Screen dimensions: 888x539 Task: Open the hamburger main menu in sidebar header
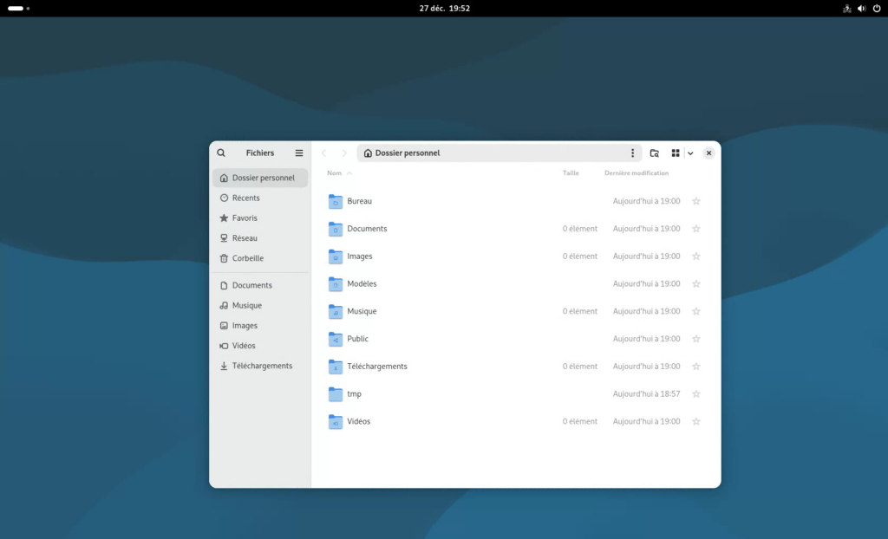point(299,153)
